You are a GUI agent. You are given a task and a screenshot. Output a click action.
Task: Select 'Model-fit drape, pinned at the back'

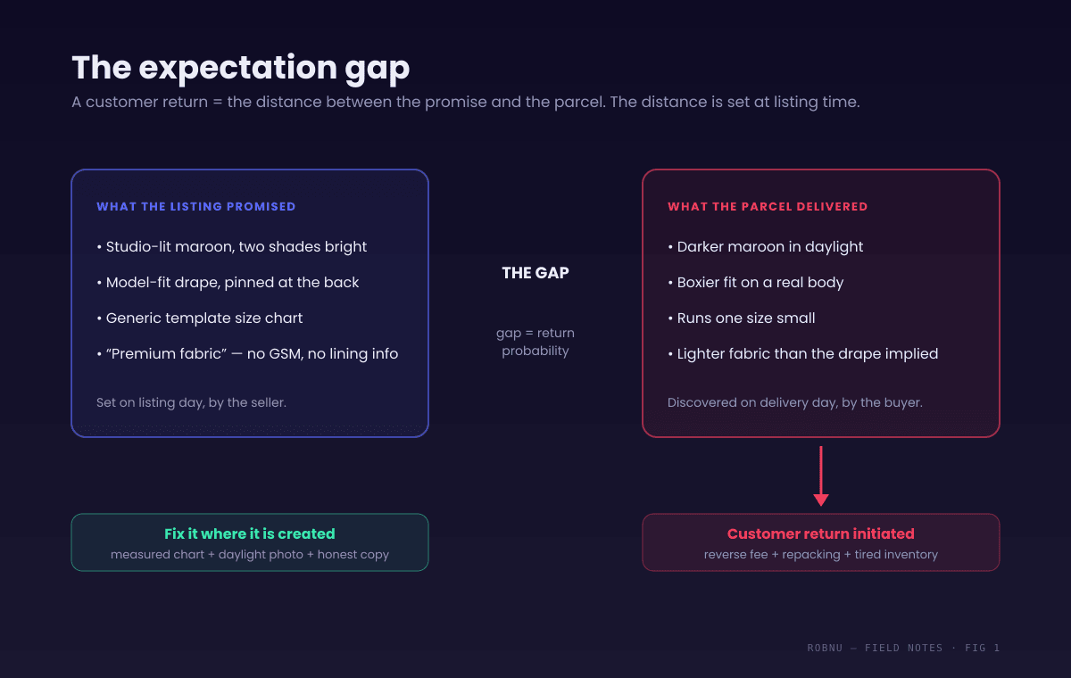coord(228,283)
